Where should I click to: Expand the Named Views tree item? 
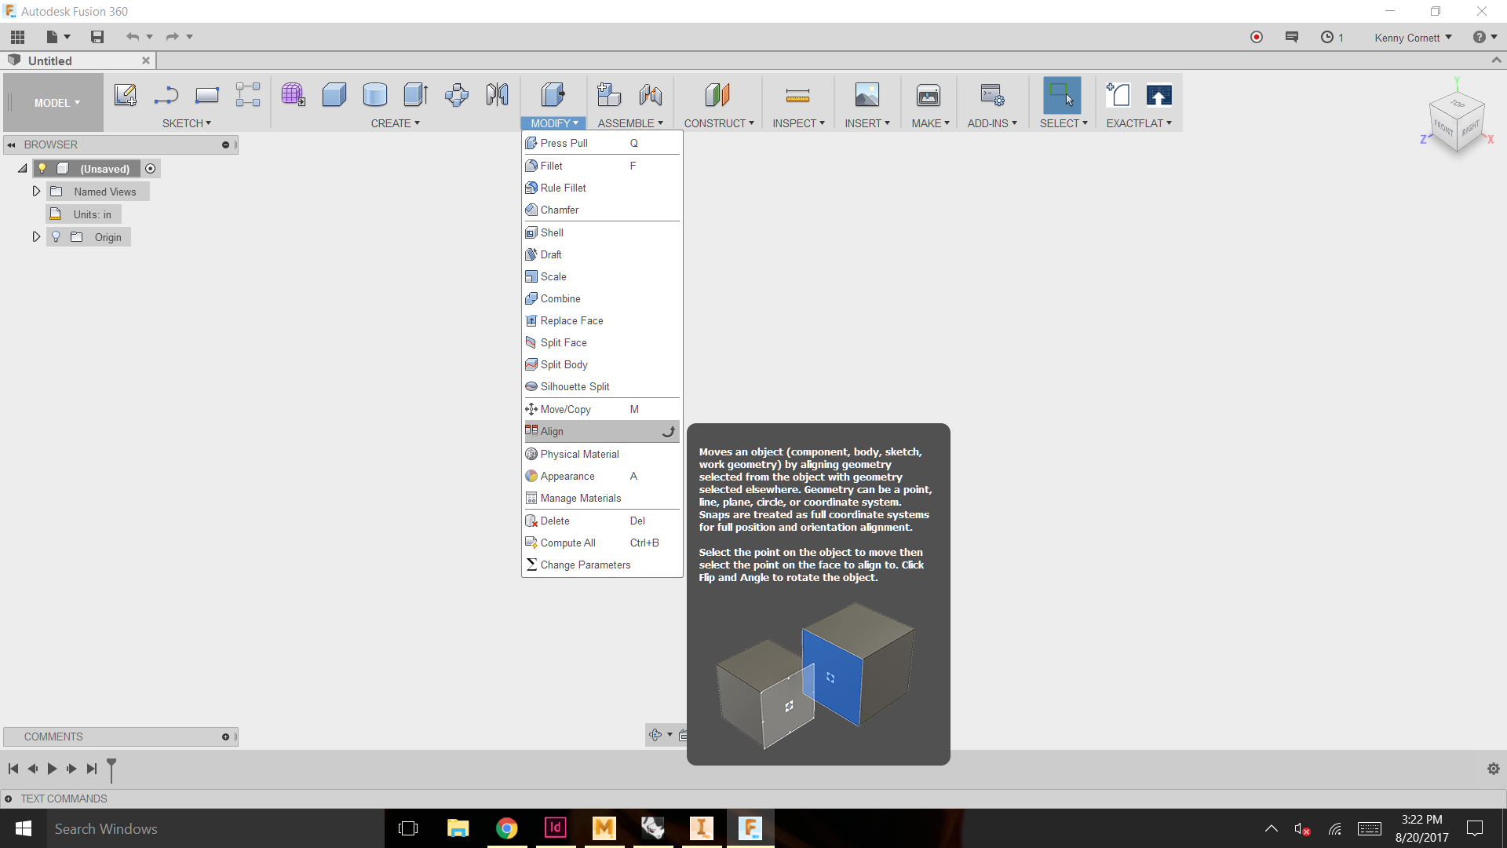[35, 191]
